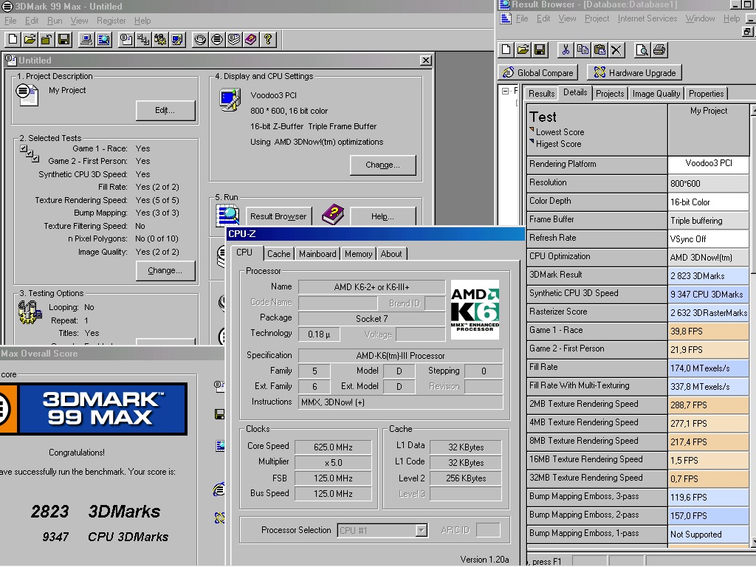Screen dimensions: 756x567
Task: Sort by Higest Score marker in Test header
Action: [x=532, y=141]
